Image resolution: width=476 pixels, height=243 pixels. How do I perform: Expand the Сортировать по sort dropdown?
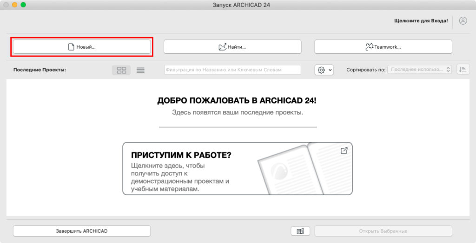pyautogui.click(x=420, y=70)
